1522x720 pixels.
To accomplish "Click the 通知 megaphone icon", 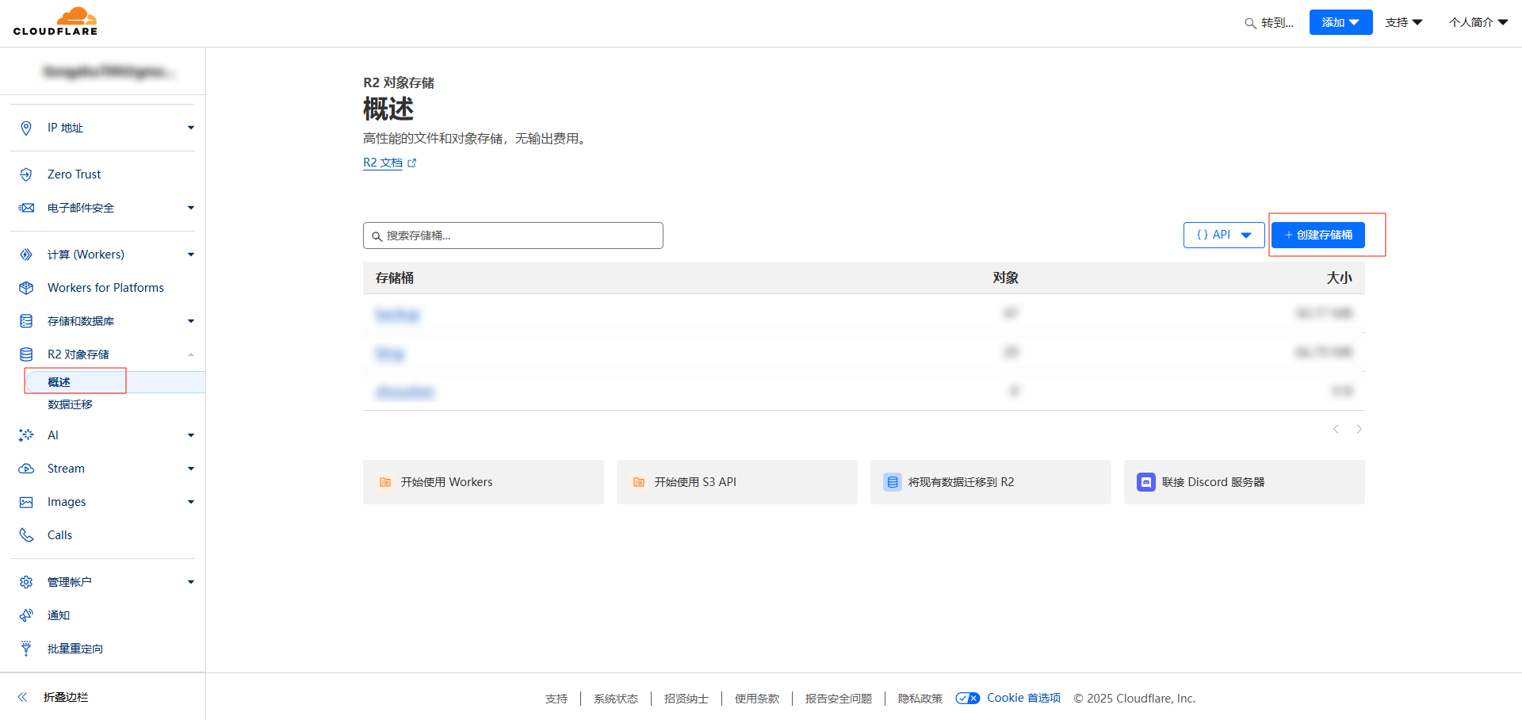I will click(x=26, y=615).
